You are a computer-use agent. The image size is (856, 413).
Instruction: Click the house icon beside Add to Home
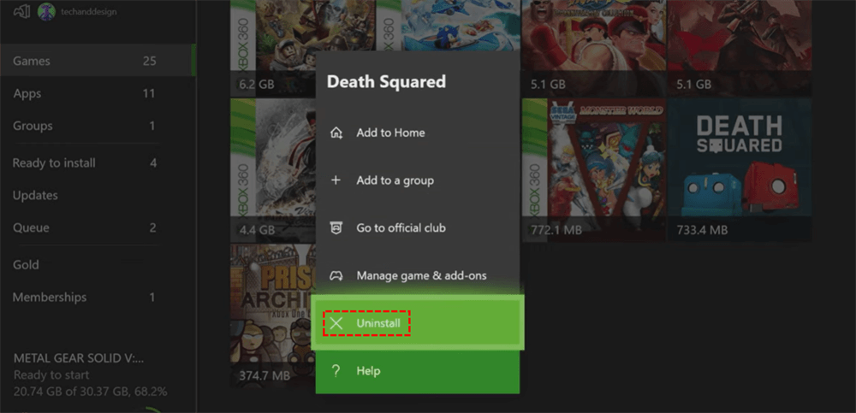tap(336, 133)
